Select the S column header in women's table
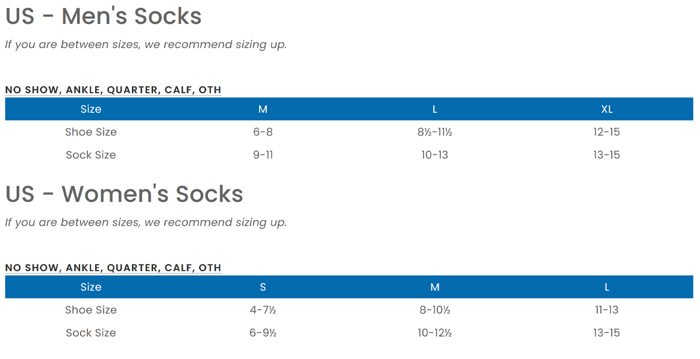 tap(263, 287)
